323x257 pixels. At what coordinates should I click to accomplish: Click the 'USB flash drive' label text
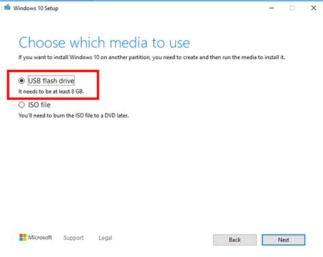[x=51, y=81]
